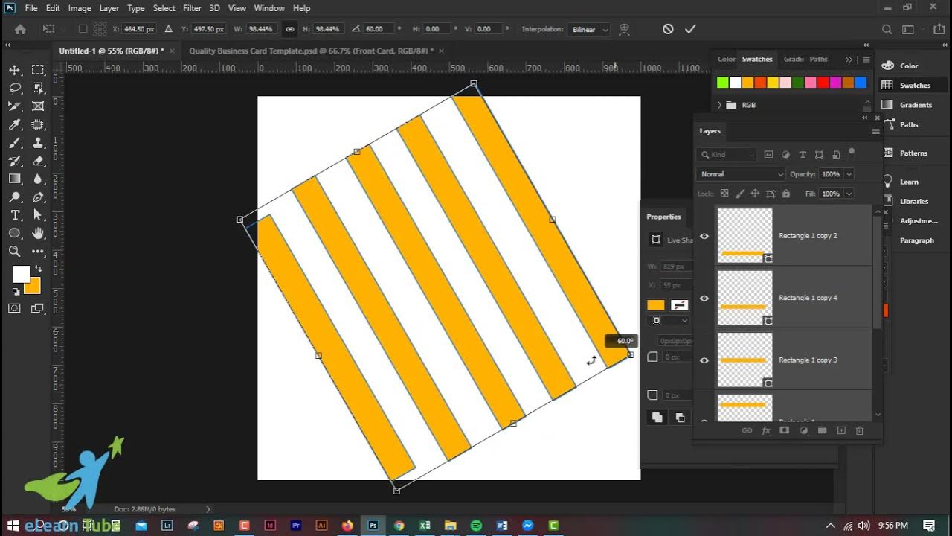Select the Blur tool
Image resolution: width=952 pixels, height=536 pixels.
click(x=38, y=179)
